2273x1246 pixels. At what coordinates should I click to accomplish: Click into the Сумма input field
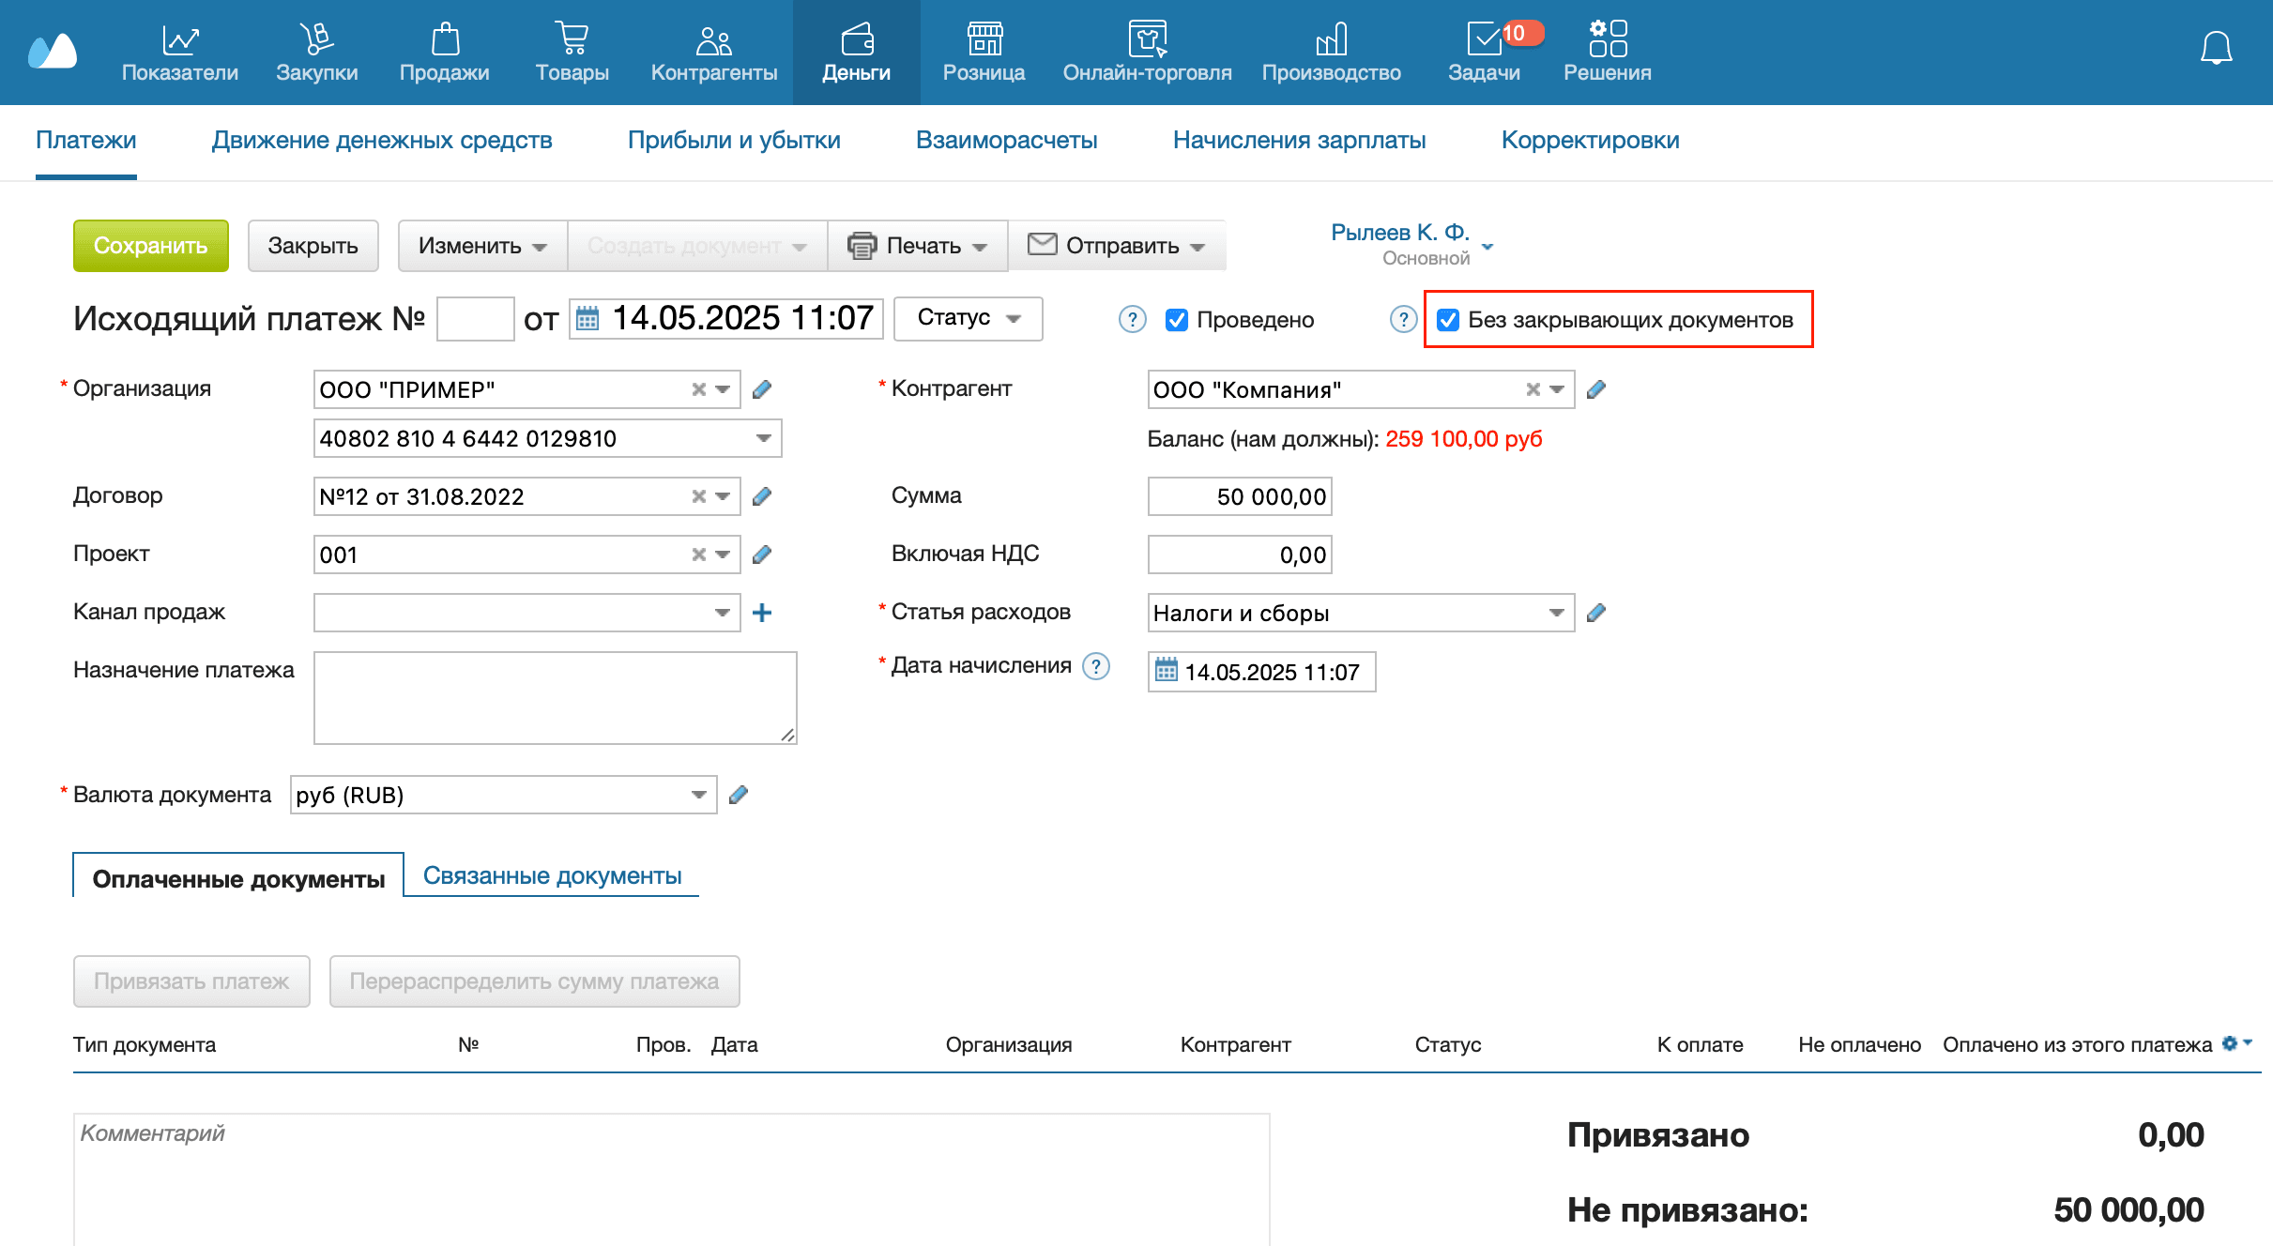tap(1239, 496)
